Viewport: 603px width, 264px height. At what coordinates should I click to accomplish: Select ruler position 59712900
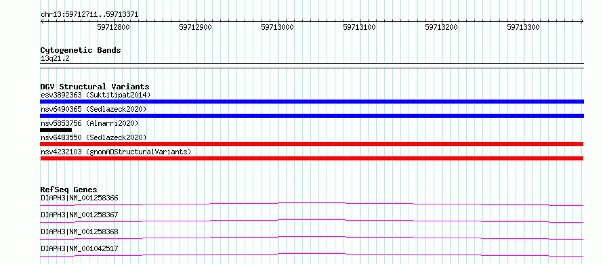pos(195,27)
